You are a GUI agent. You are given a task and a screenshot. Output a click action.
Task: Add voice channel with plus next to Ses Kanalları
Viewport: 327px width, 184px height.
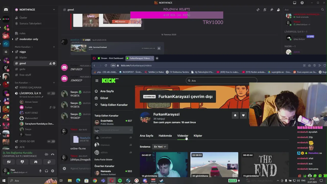(54, 83)
